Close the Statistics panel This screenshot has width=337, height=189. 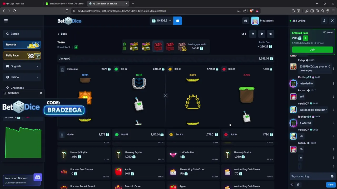(41, 93)
